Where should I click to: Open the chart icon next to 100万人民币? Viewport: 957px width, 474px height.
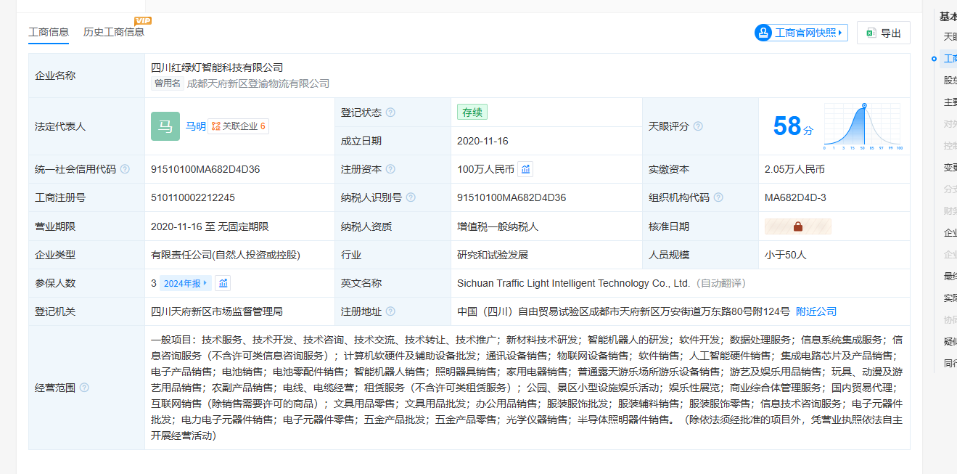[x=526, y=169]
